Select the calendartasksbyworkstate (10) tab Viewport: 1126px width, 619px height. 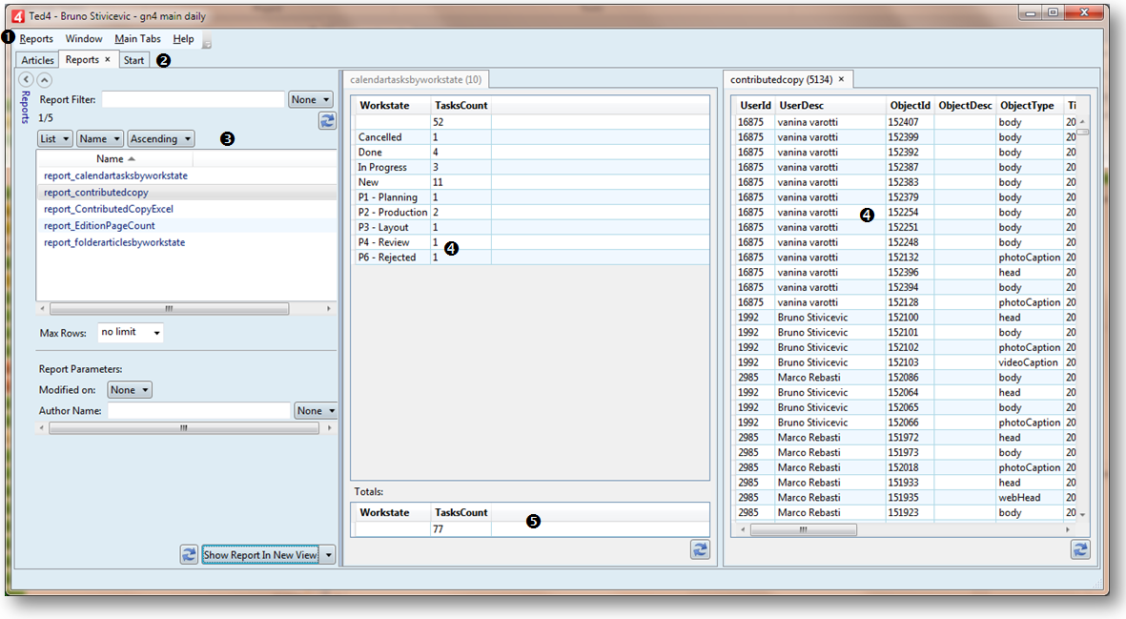click(x=416, y=80)
